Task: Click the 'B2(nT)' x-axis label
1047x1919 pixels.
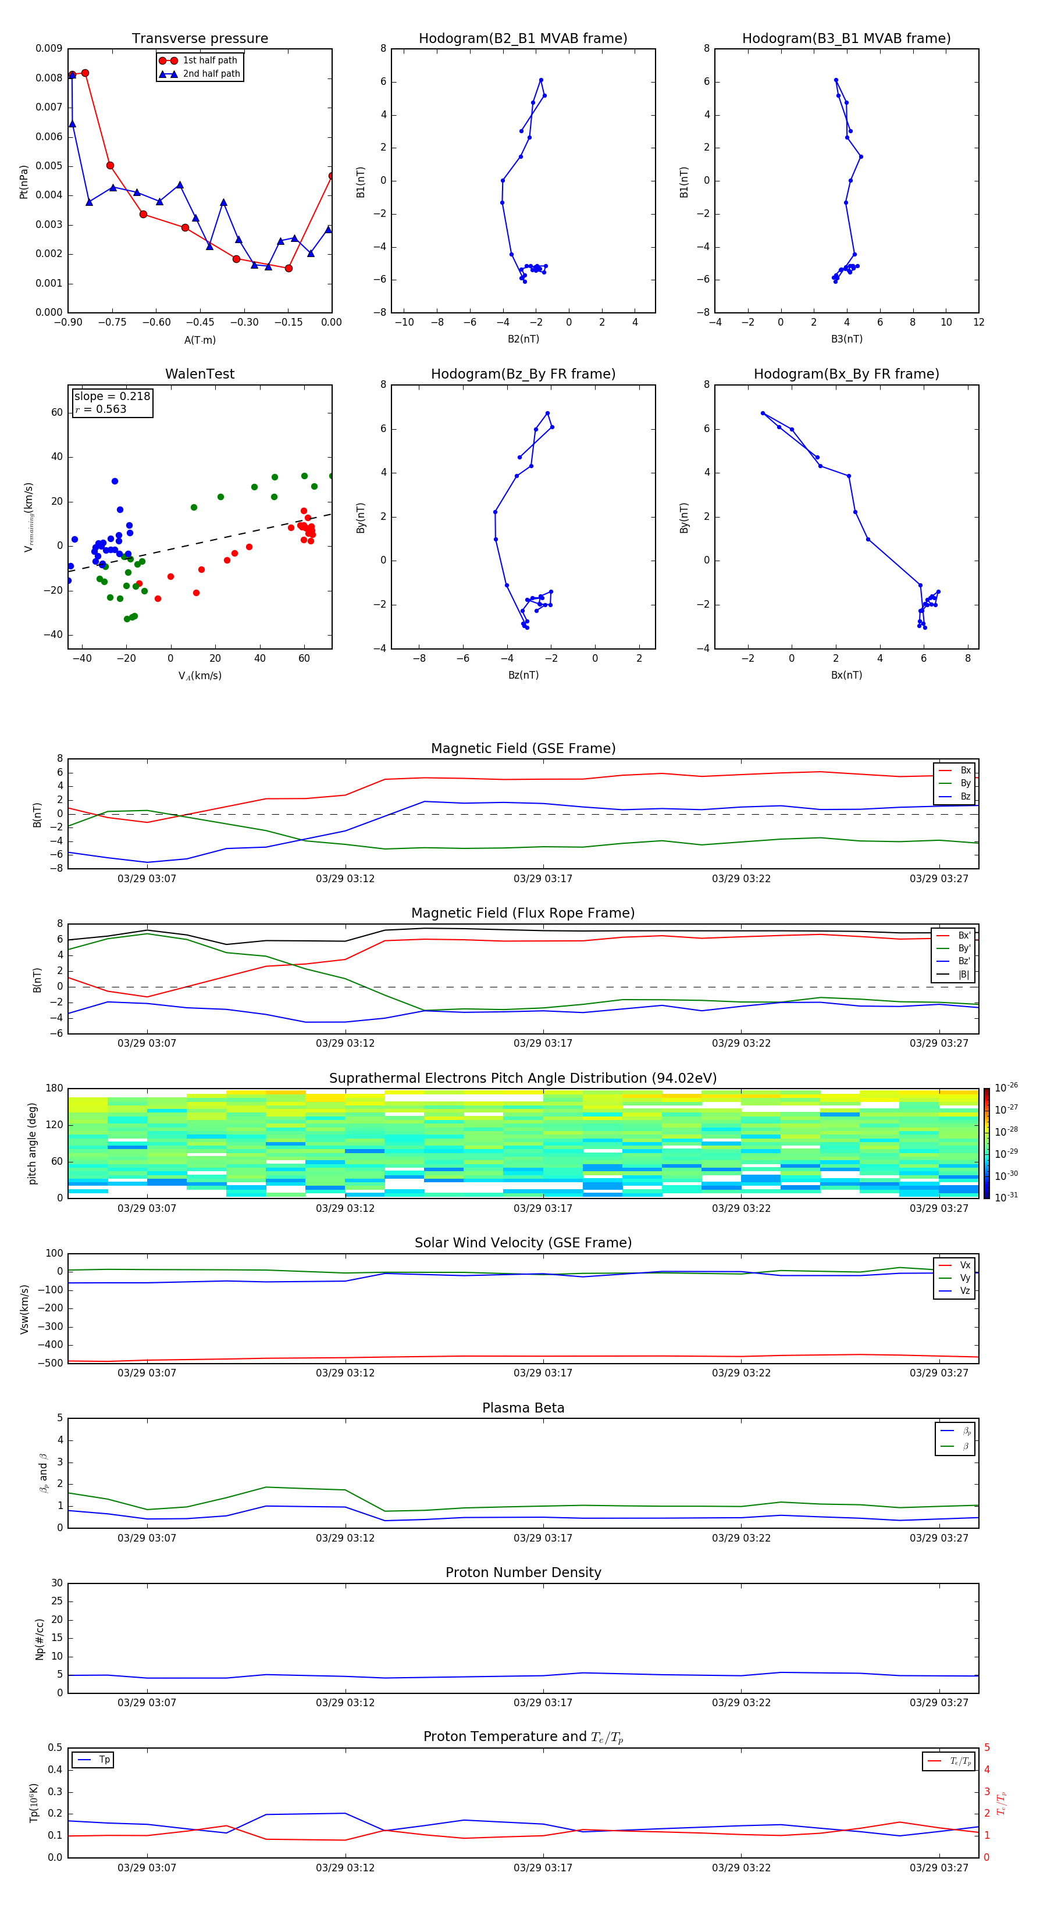Action: (x=523, y=339)
